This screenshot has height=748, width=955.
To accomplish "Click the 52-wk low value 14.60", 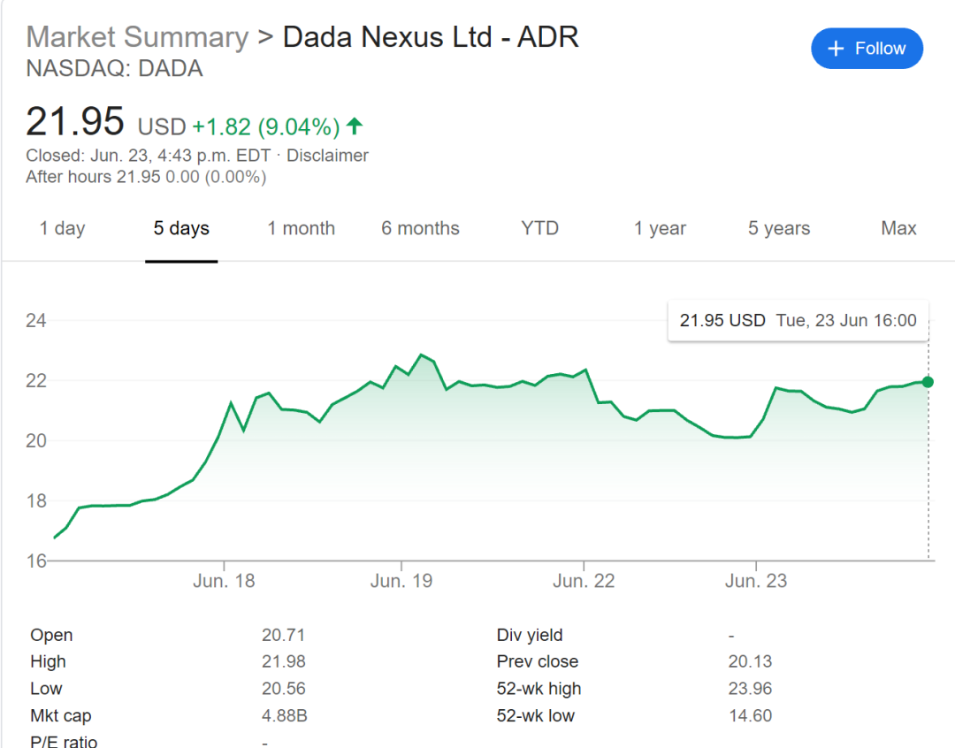I will tap(750, 715).
